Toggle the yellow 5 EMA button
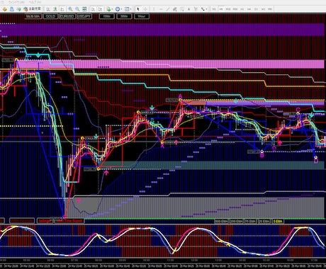This screenshot has width=326, height=269. tap(278, 222)
